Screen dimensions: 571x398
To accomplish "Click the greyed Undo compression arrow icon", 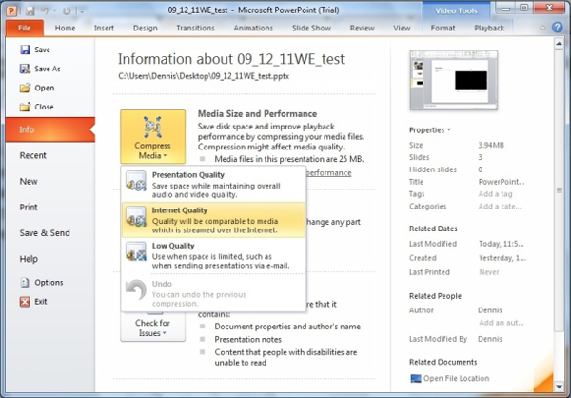I will pyautogui.click(x=135, y=290).
